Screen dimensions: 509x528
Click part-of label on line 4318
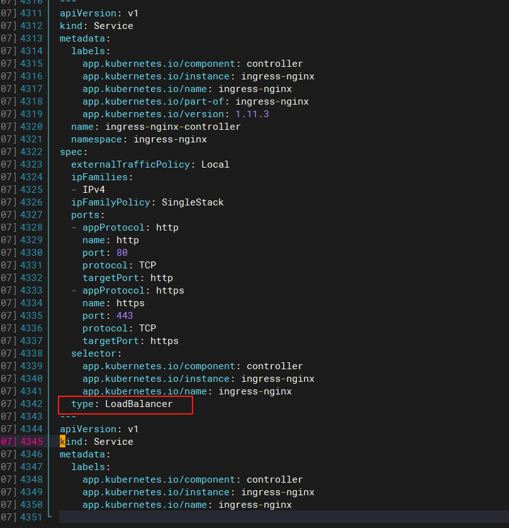[195, 101]
